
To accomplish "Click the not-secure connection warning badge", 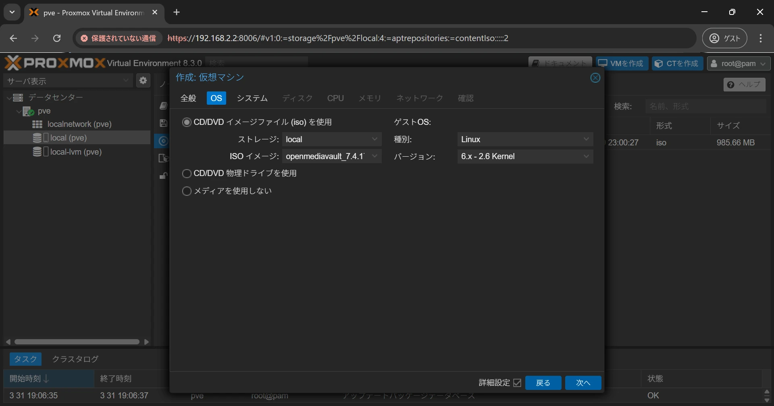I will [x=119, y=38].
